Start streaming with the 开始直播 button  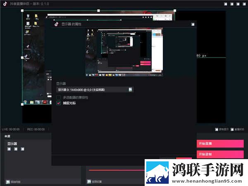pyautogui.click(x=220, y=143)
